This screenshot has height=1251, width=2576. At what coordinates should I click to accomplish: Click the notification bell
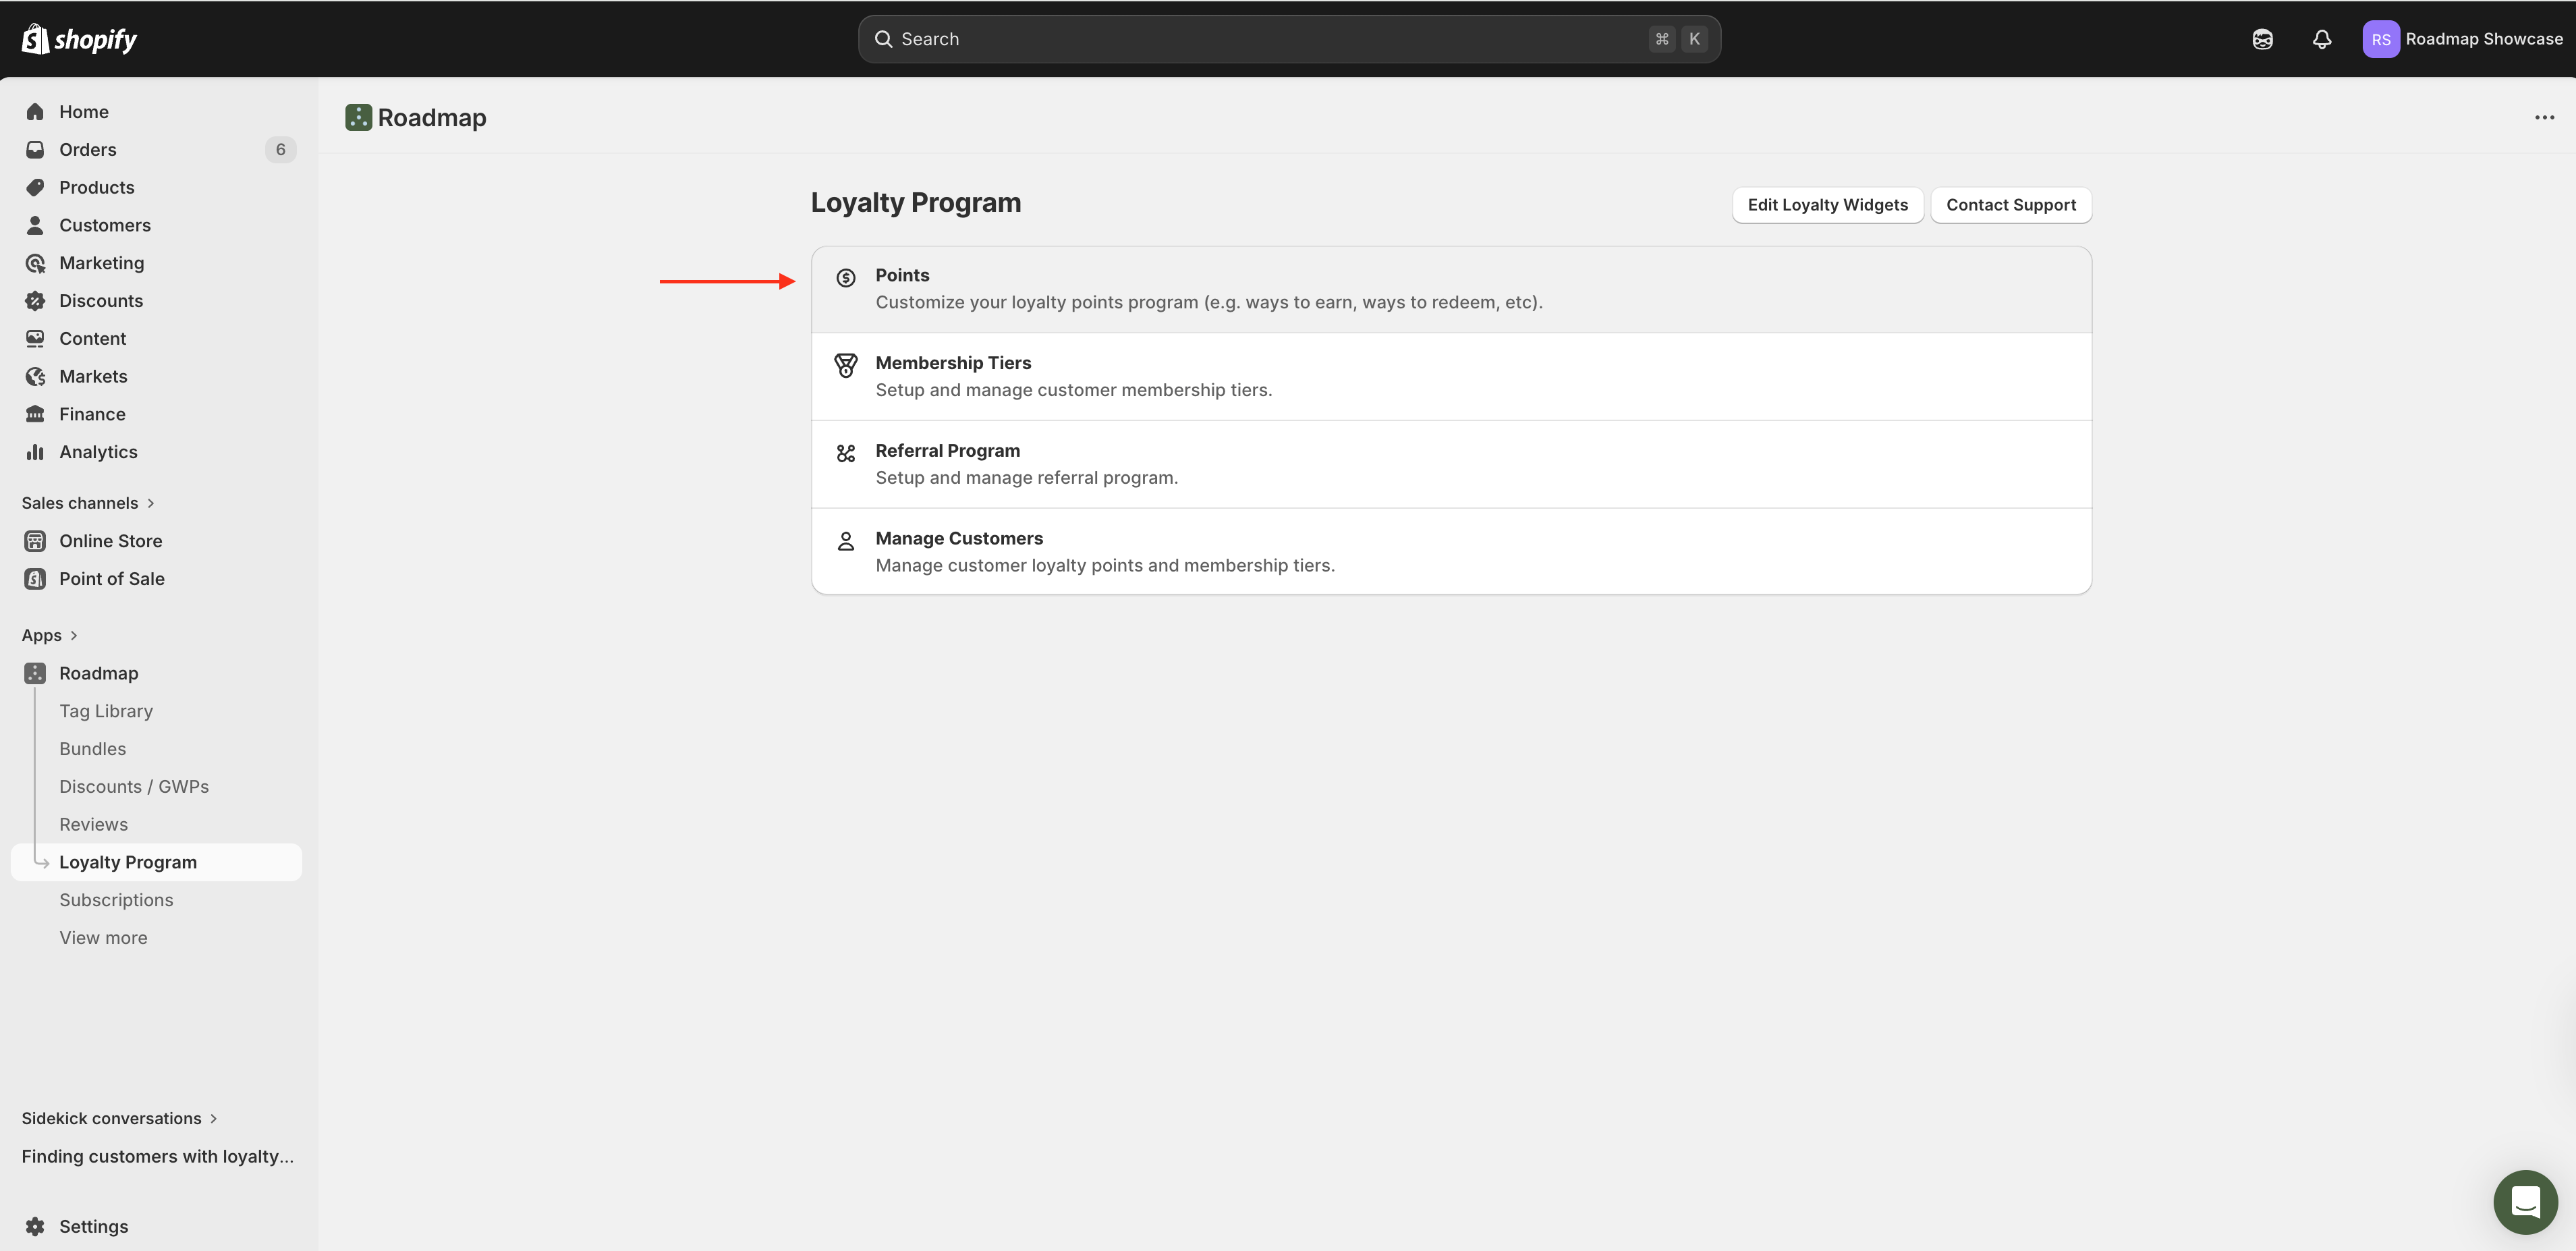2321,39
